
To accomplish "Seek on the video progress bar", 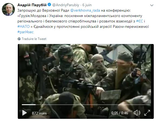I will tap(86, 105).
